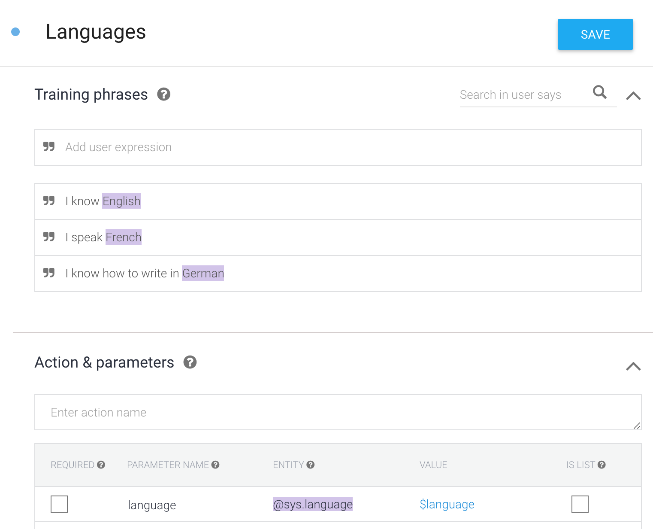Click the IS LIST help icon

point(602,465)
